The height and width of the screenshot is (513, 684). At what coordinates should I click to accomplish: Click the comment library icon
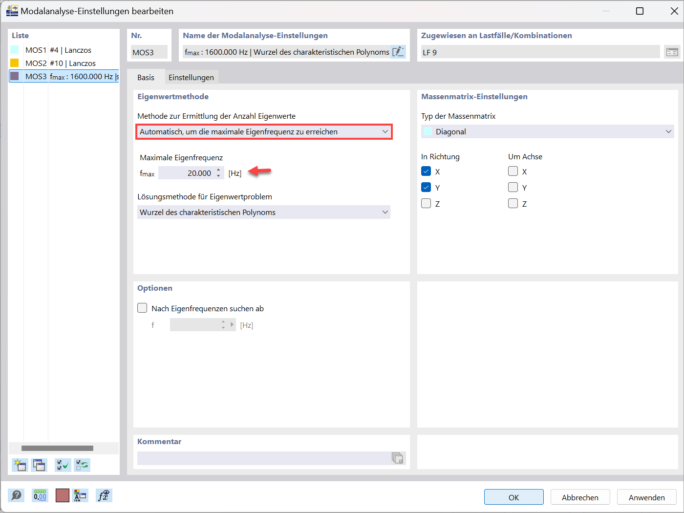[398, 458]
